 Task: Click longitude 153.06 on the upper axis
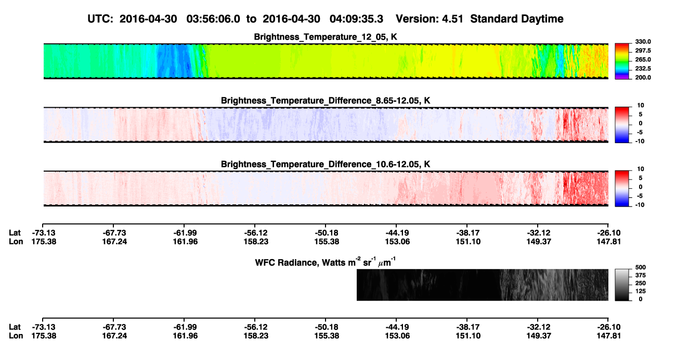click(396, 242)
